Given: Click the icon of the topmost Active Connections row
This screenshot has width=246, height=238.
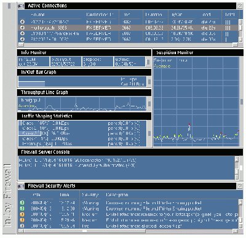Looking at the screenshot, I should [x=23, y=22].
